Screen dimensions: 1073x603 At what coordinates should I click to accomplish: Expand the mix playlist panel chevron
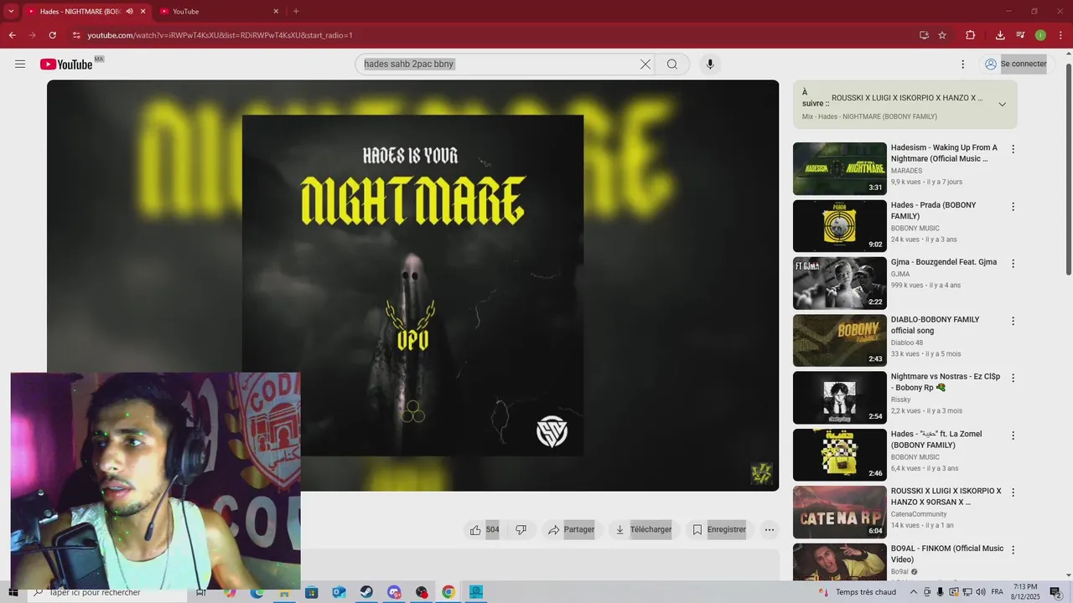click(x=1002, y=105)
